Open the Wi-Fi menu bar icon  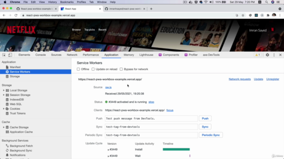pos(206,2)
